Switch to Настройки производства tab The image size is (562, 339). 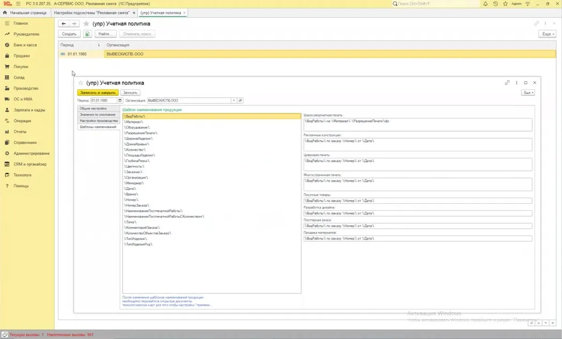click(98, 121)
